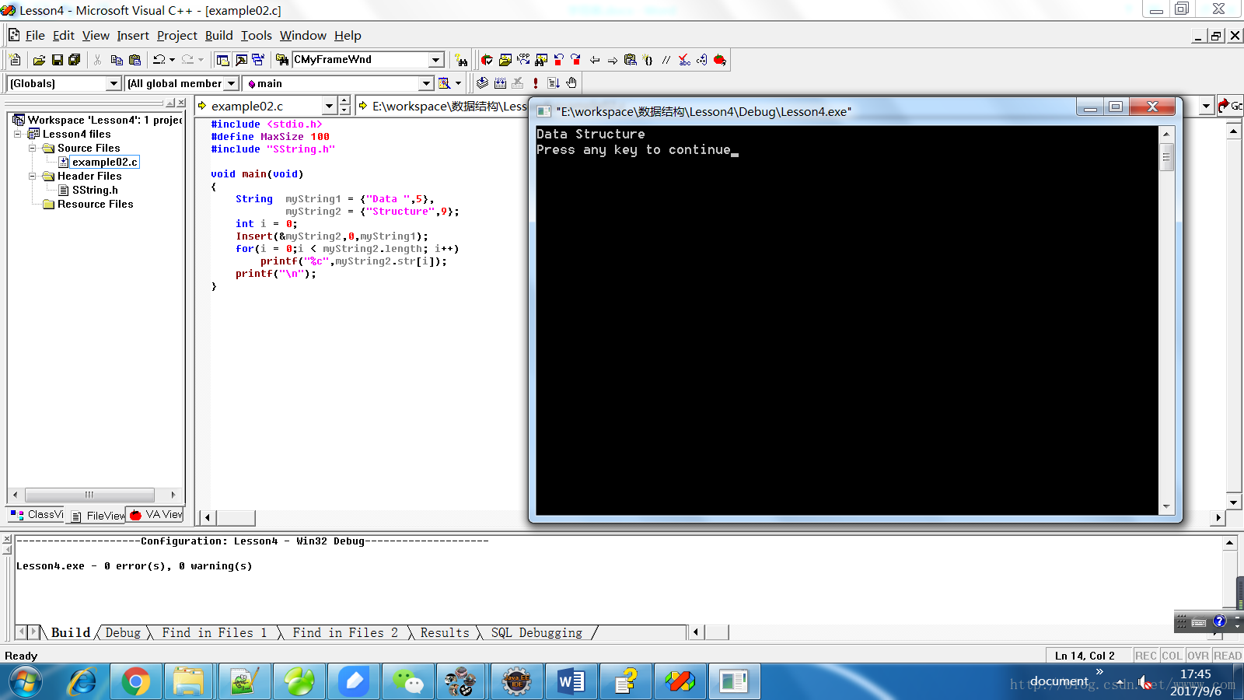
Task: Open the (Globals) class dropdown
Action: pyautogui.click(x=114, y=83)
